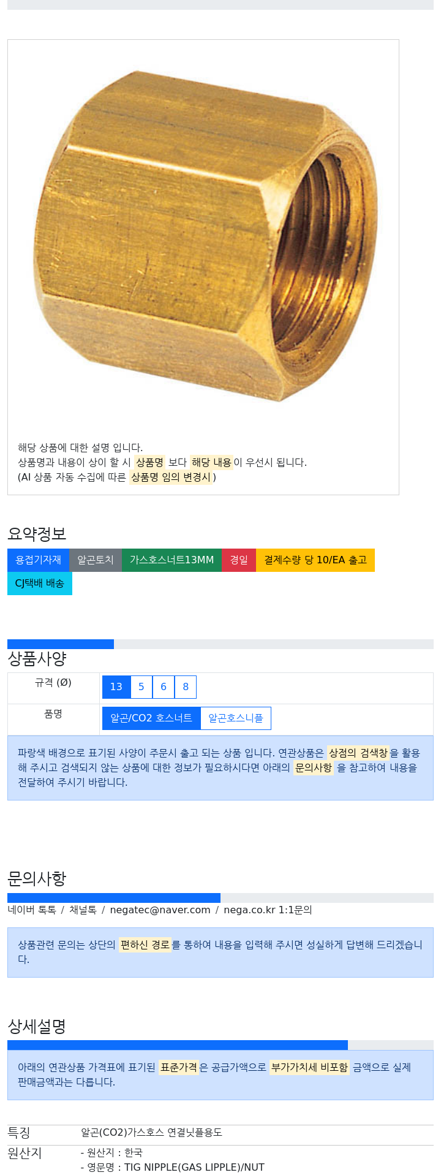Image resolution: width=441 pixels, height=1175 pixels.
Task: Open nega.co.kr 1:1문의 link
Action: pos(268,910)
